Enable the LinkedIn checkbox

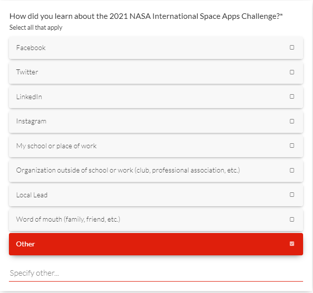point(292,97)
